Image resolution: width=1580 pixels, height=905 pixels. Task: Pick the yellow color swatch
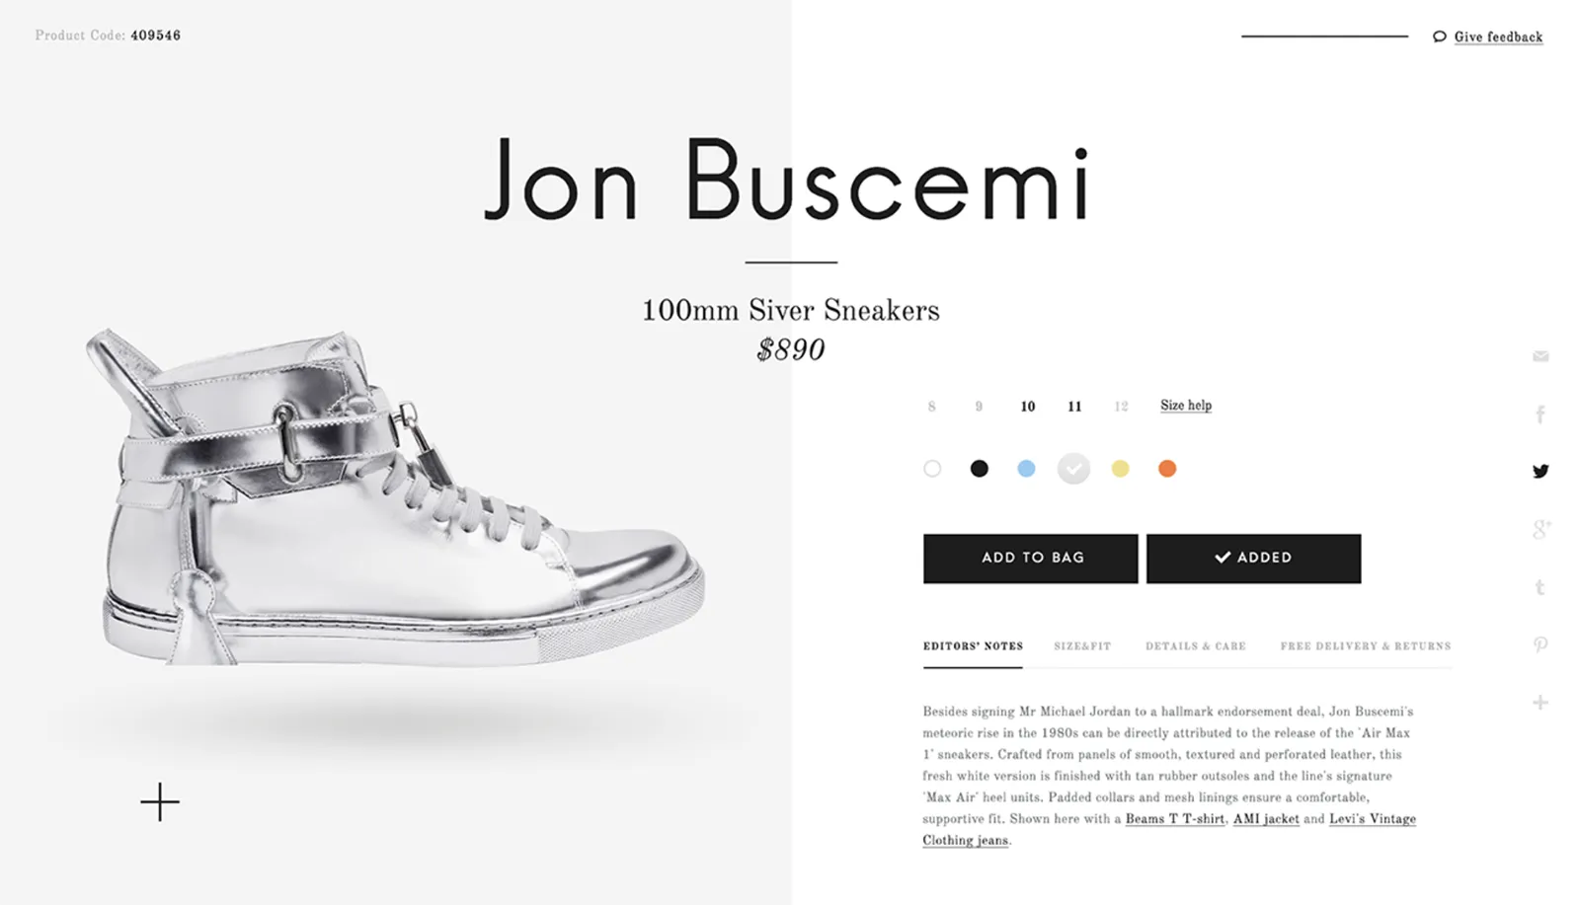click(1120, 469)
